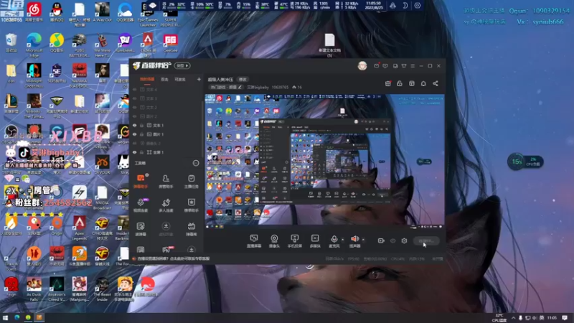Viewport: 574px width, 323px height.
Task: Add a 摄像头 camera source
Action: pos(274,241)
